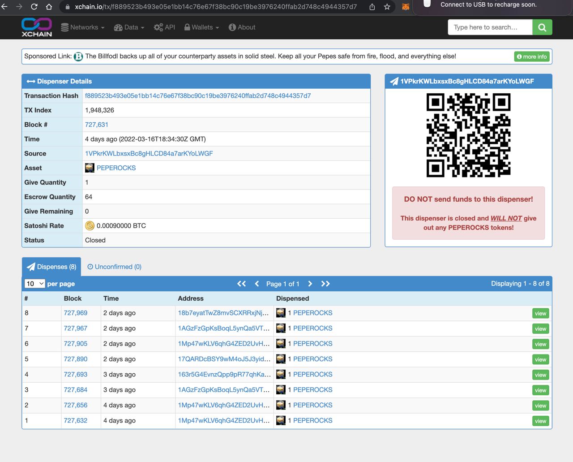Bookmark this page with star icon
573x462 pixels.
pyautogui.click(x=387, y=7)
